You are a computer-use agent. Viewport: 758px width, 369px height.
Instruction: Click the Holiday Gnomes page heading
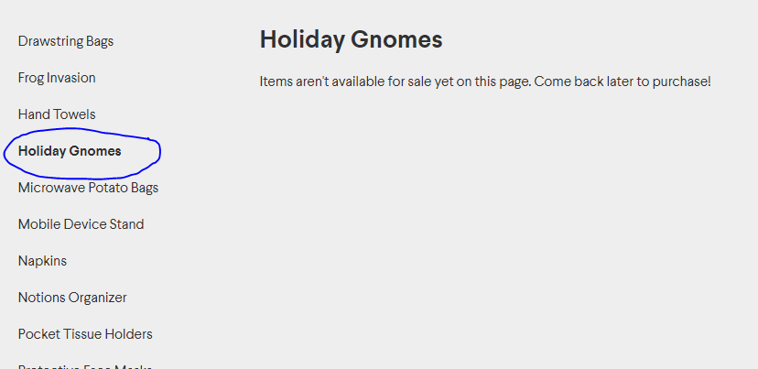pos(351,39)
